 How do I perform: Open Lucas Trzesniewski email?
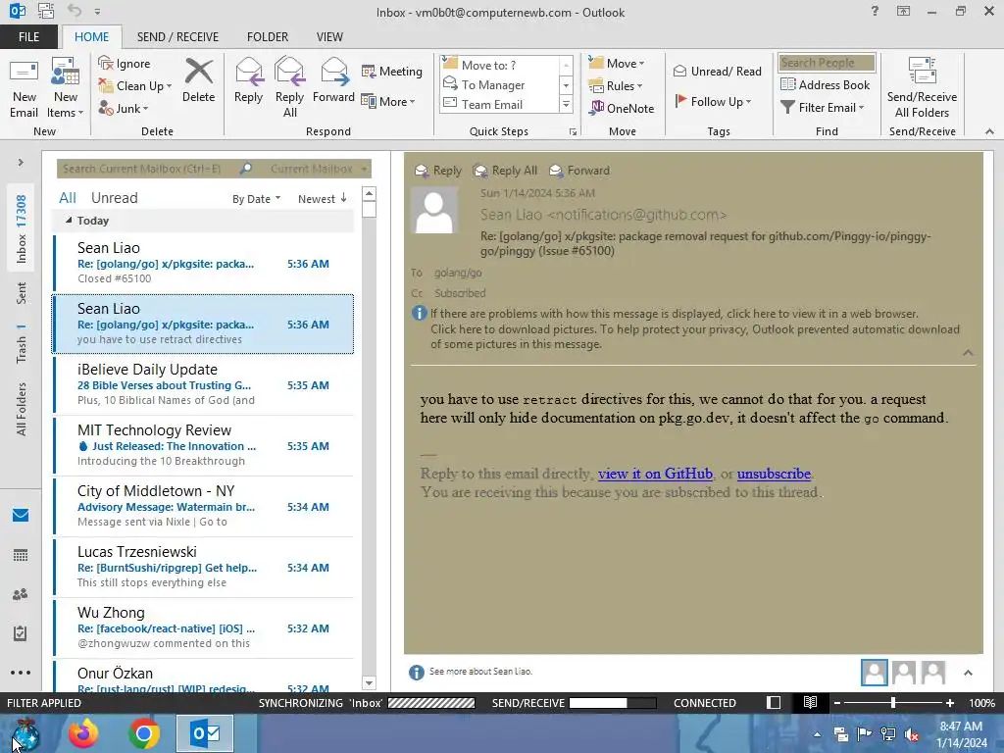click(x=203, y=567)
